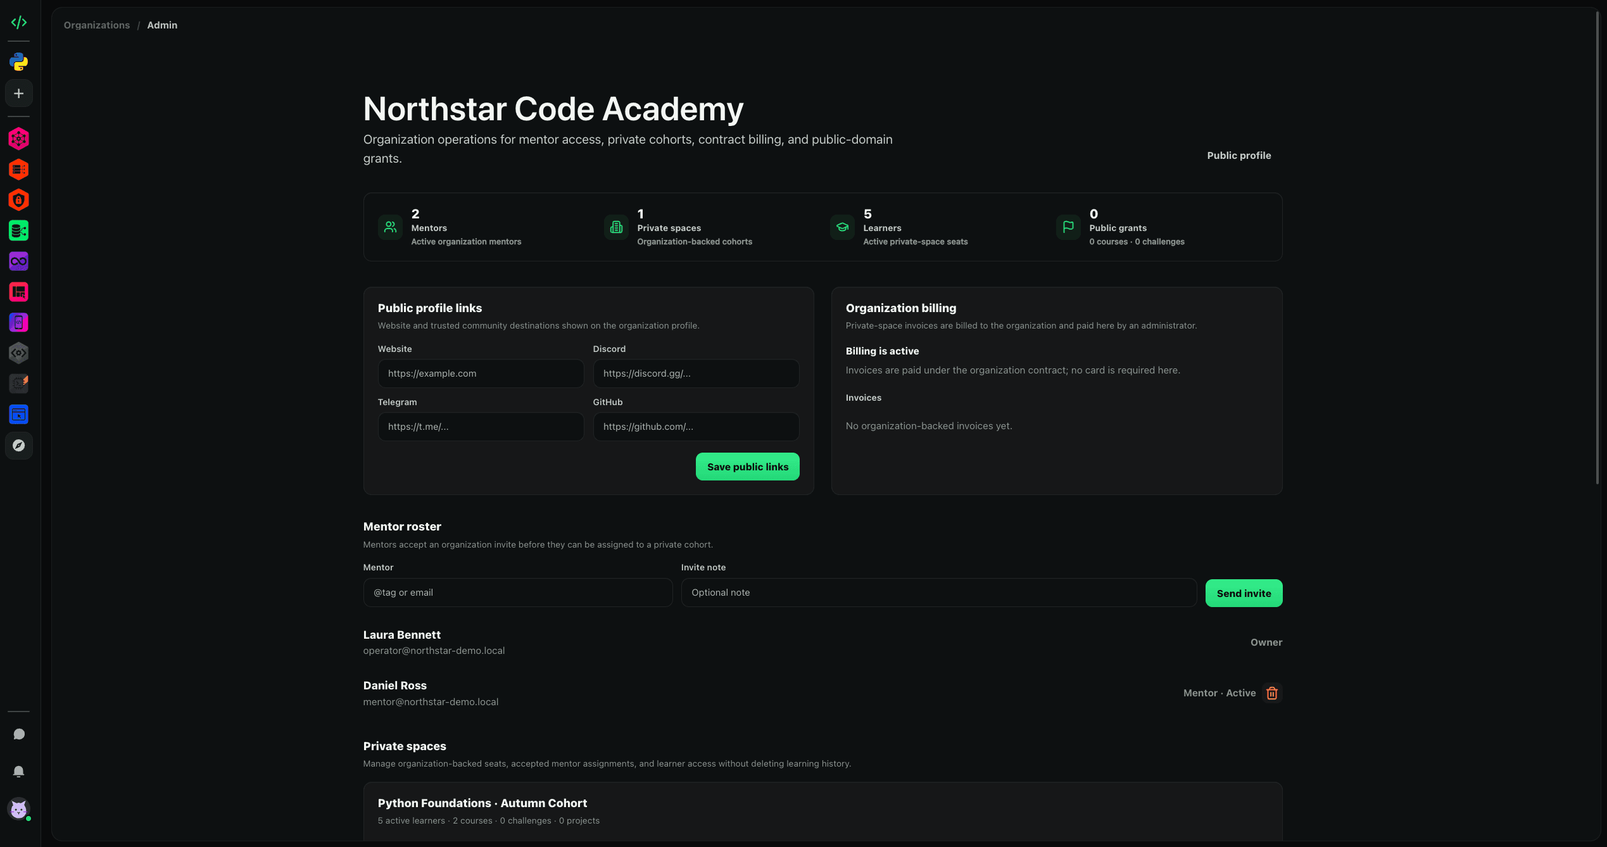Open the green code logo home icon
Viewport: 1607px width, 847px height.
(x=19, y=23)
